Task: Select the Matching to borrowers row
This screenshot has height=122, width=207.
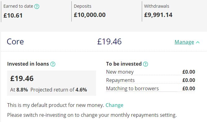Action: pyautogui.click(x=150, y=88)
